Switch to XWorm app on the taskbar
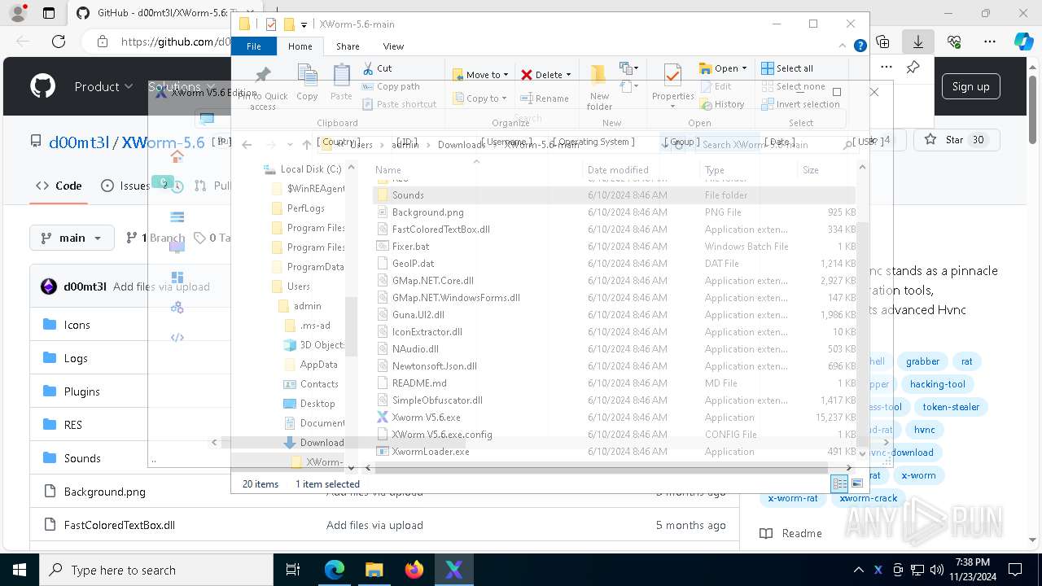 [x=454, y=570]
